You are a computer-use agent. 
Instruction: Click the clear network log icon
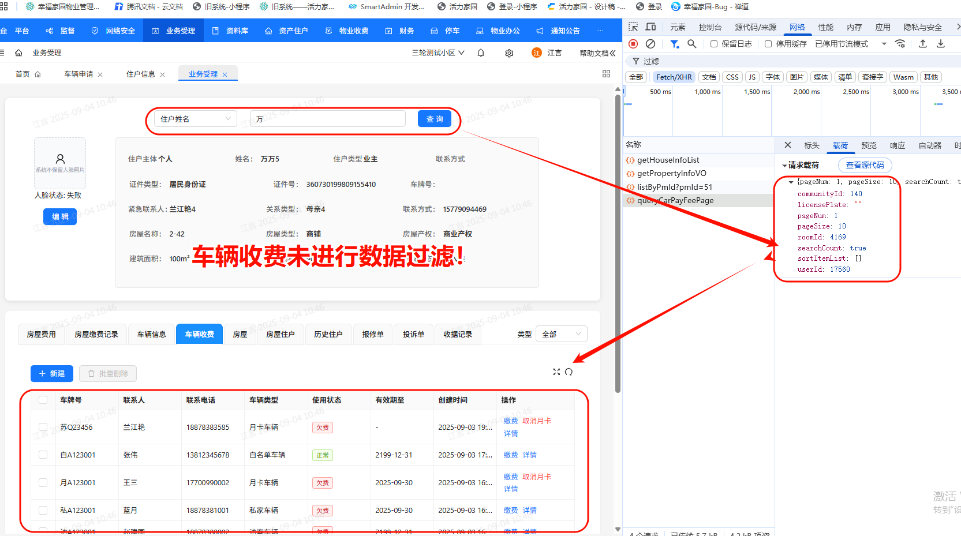pos(650,44)
